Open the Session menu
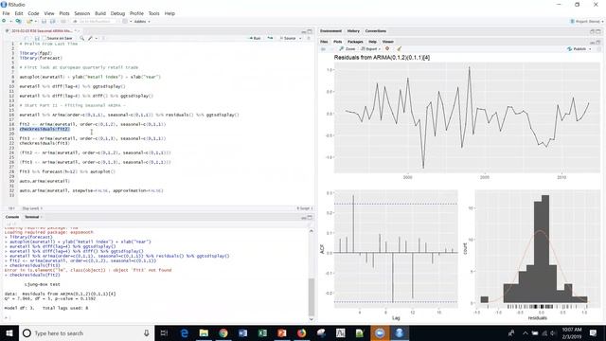The height and width of the screenshot is (341, 606). coord(82,13)
